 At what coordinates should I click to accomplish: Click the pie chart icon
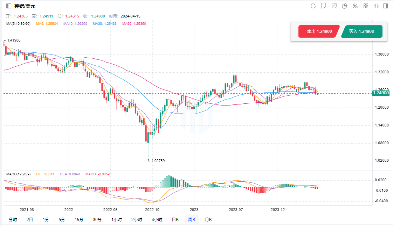click(344, 6)
